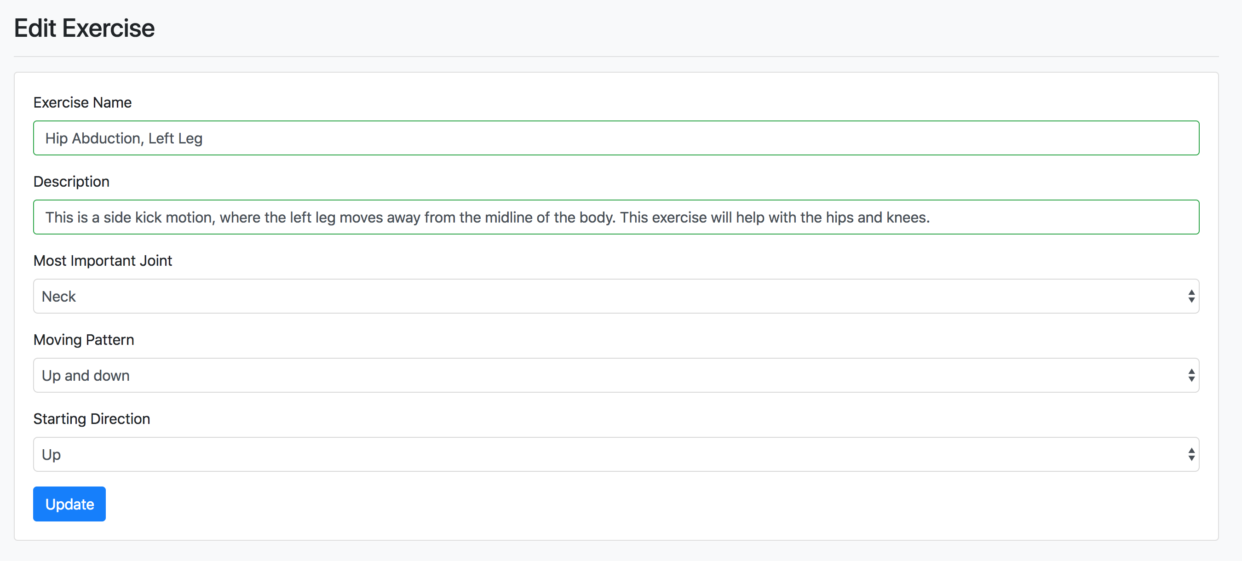The width and height of the screenshot is (1242, 561).
Task: Click the Most Important Joint label
Action: (102, 260)
